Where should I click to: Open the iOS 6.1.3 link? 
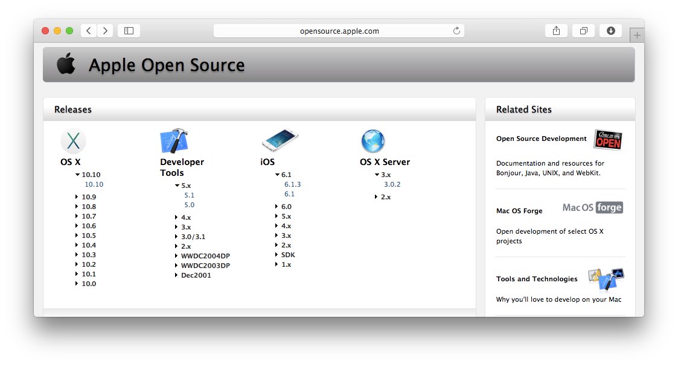coord(292,184)
